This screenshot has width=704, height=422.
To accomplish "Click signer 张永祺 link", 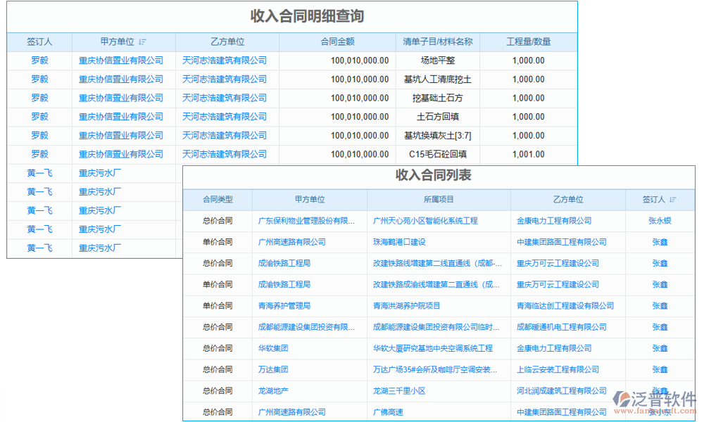I will point(658,220).
